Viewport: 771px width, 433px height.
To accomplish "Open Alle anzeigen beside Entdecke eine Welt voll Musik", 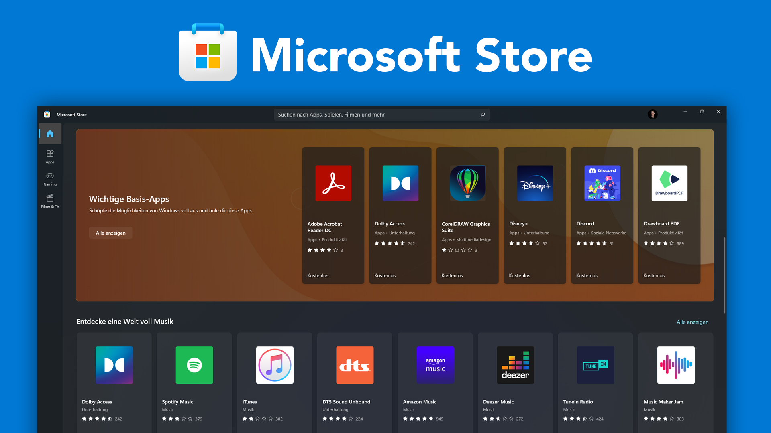I will (x=692, y=322).
